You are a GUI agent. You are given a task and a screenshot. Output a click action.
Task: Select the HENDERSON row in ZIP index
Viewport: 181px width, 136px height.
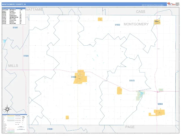pos(12,17)
